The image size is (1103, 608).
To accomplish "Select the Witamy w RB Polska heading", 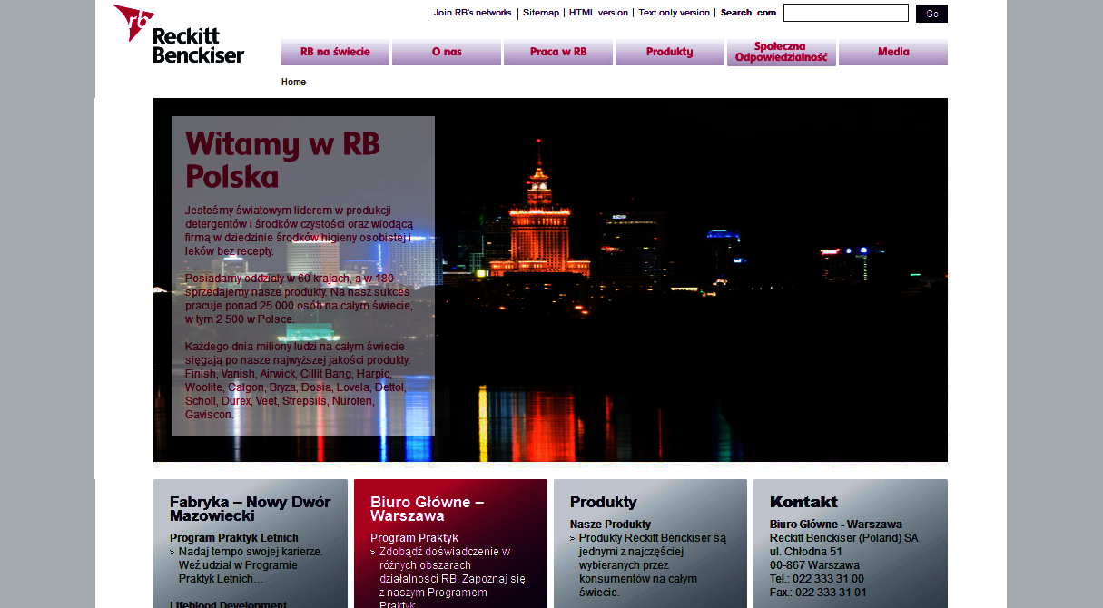I will tap(282, 160).
